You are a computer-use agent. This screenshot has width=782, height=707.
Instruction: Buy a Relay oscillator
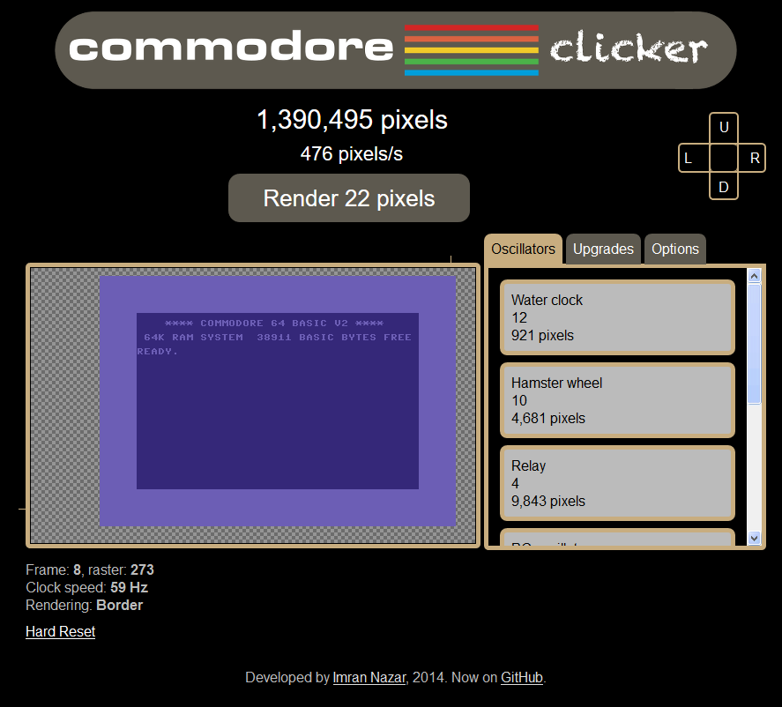point(617,483)
